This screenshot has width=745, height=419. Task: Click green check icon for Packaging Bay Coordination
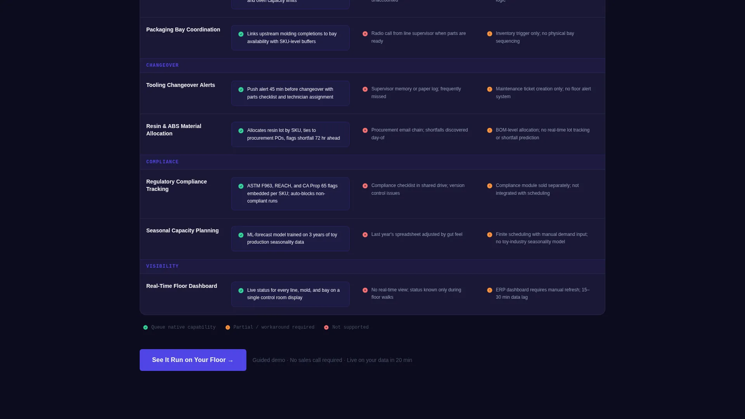coord(241,34)
